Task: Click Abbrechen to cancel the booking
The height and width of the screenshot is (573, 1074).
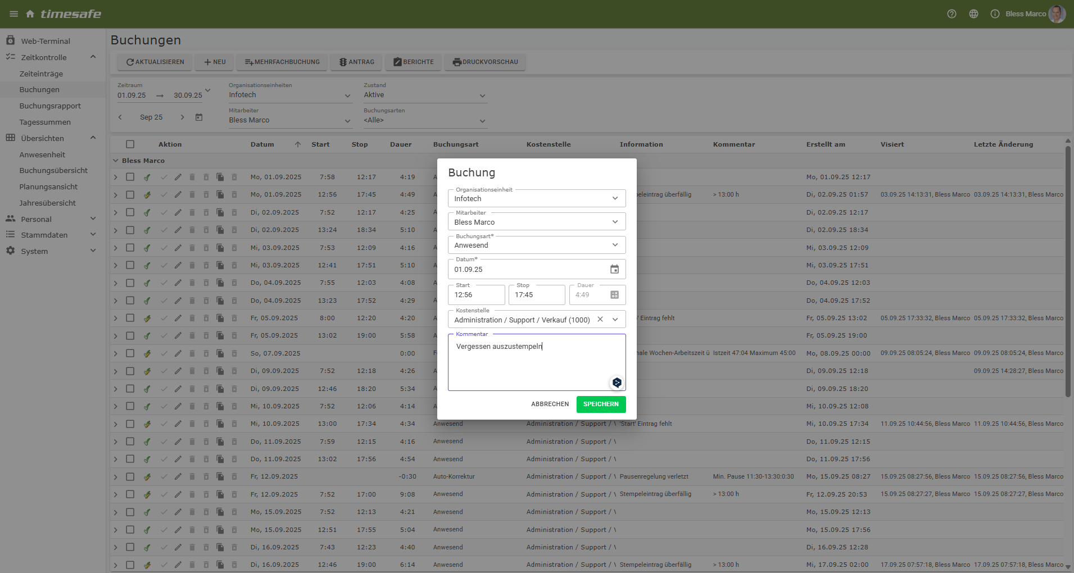Action: pyautogui.click(x=550, y=404)
